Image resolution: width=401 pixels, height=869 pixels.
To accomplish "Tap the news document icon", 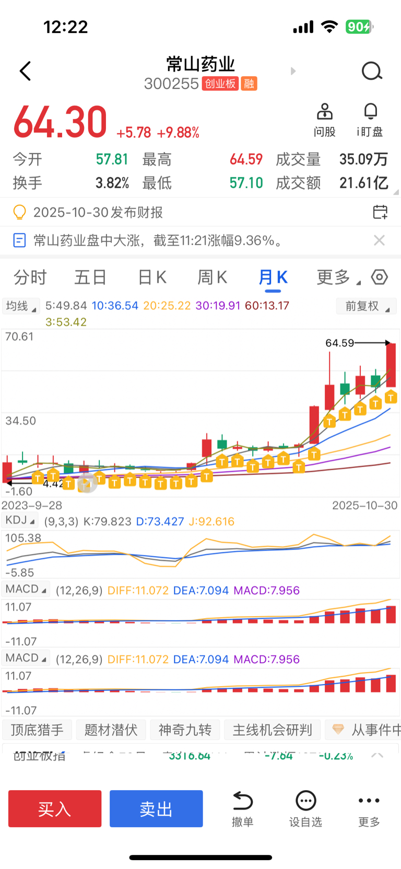I will [x=19, y=240].
